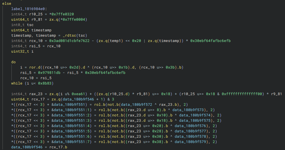
Task: Click the mask 0xffffffffffffff00
Action: click(242, 94)
